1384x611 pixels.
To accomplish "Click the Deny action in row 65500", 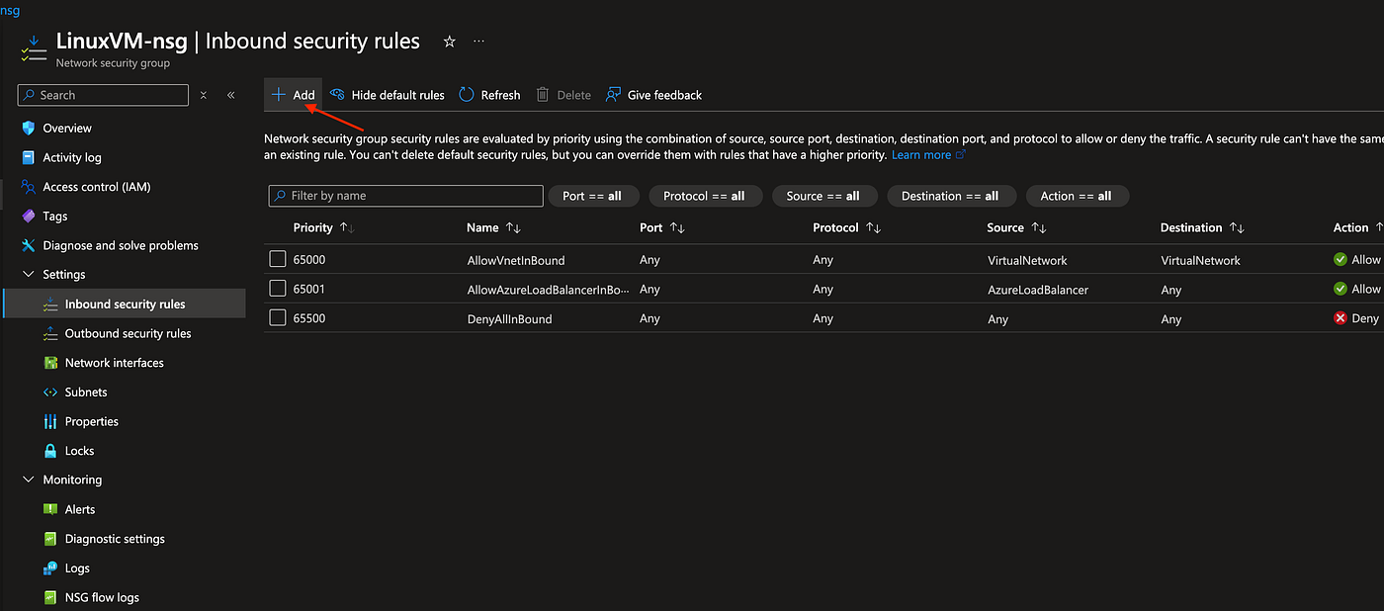I will pyautogui.click(x=1356, y=318).
